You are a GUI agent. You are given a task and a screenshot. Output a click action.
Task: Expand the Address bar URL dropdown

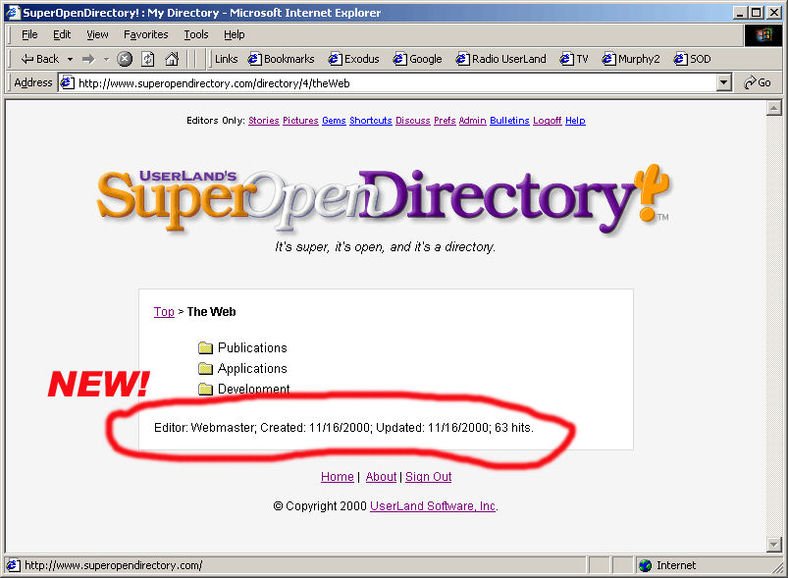(x=724, y=83)
